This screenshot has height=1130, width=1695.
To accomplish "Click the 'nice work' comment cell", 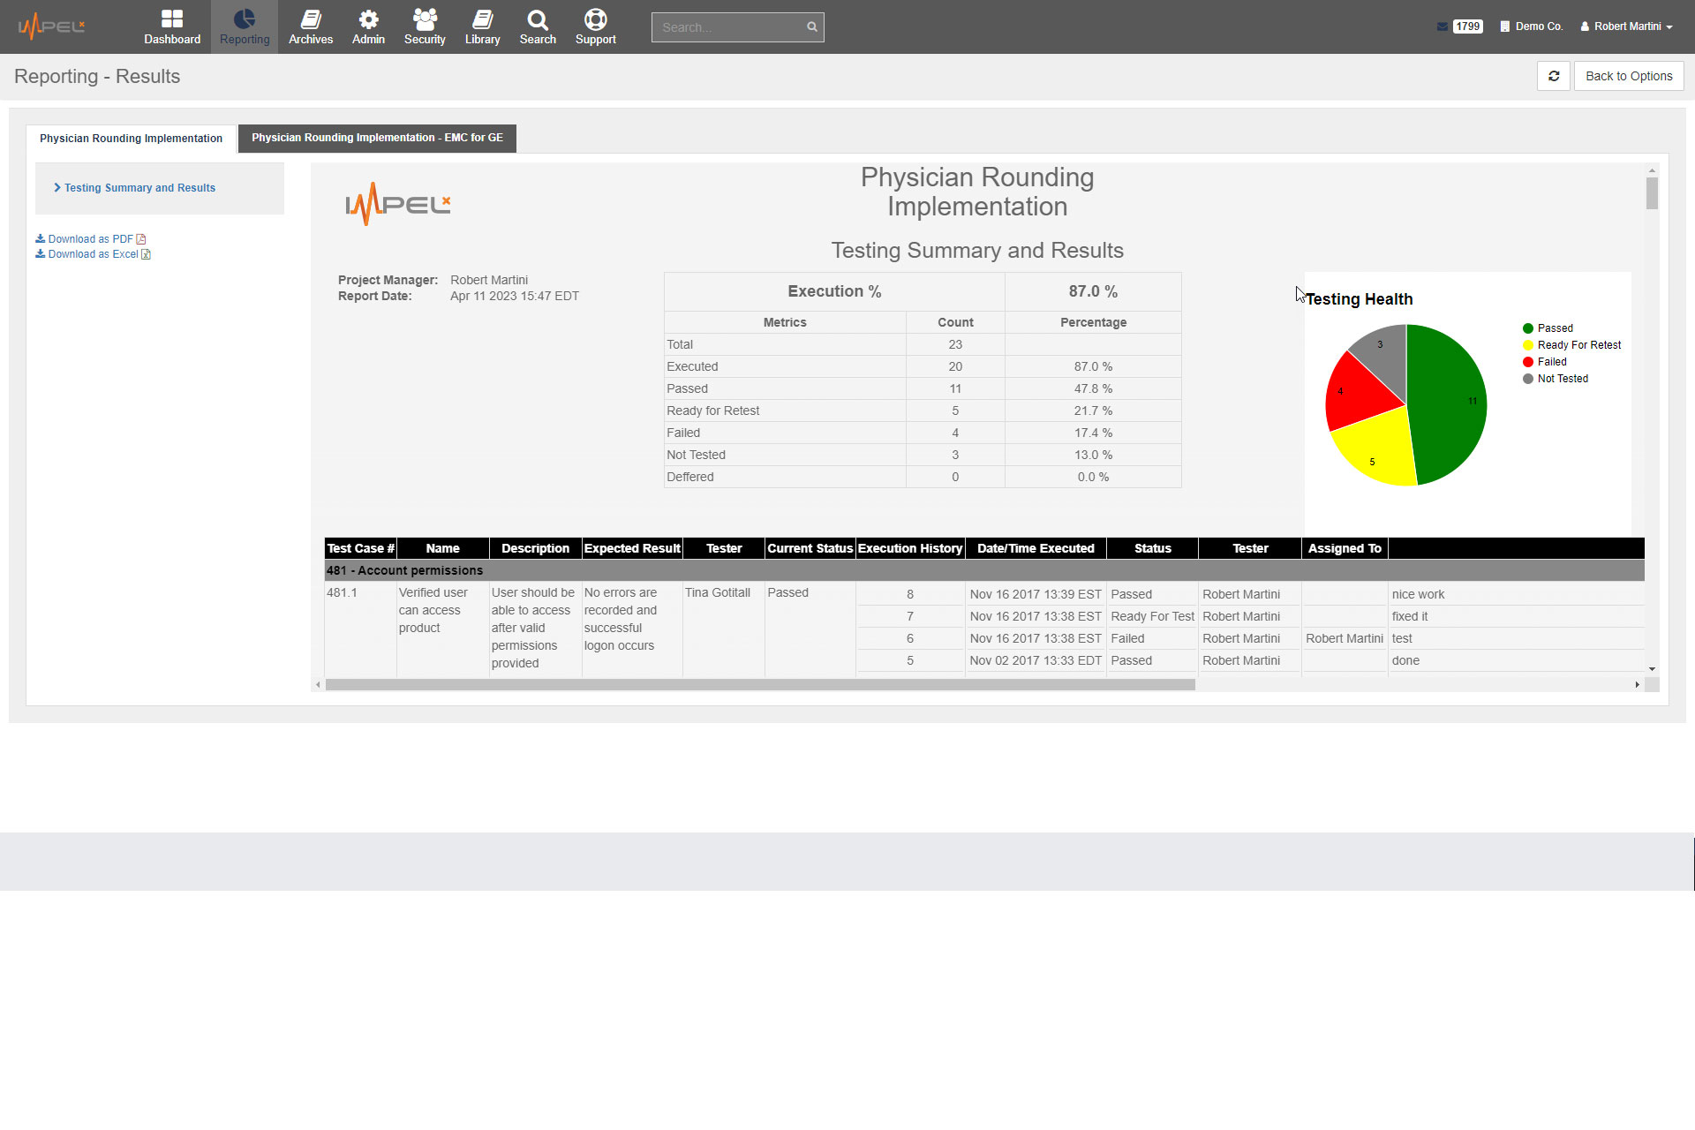I will 1516,594.
